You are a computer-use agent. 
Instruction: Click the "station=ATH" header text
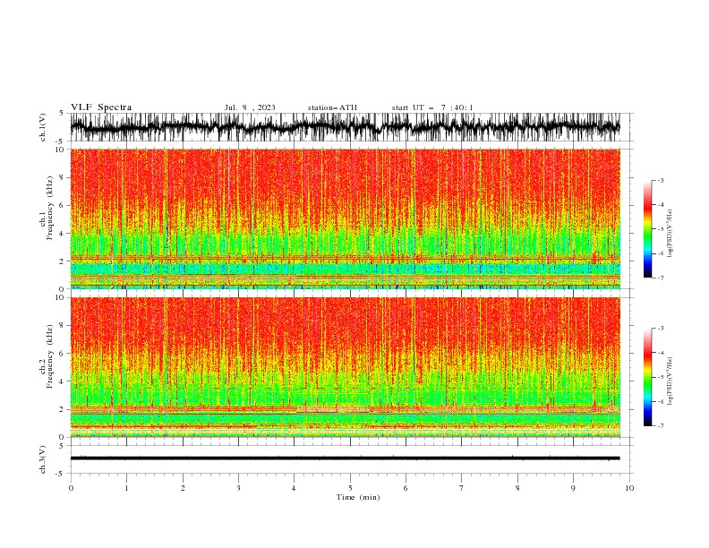tap(332, 107)
